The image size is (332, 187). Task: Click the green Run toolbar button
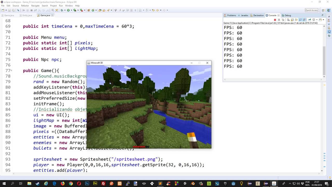pyautogui.click(x=68, y=10)
